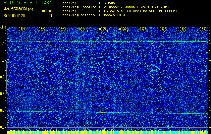Click the kHz axis unit label
This screenshot has height=134, width=211.
3,27
